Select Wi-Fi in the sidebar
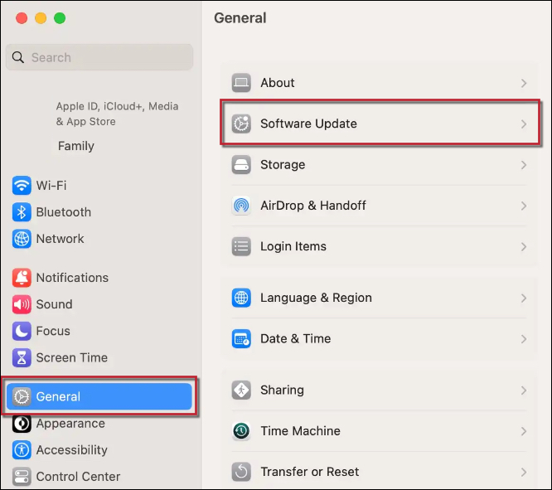This screenshot has height=490, width=552. coord(99,185)
